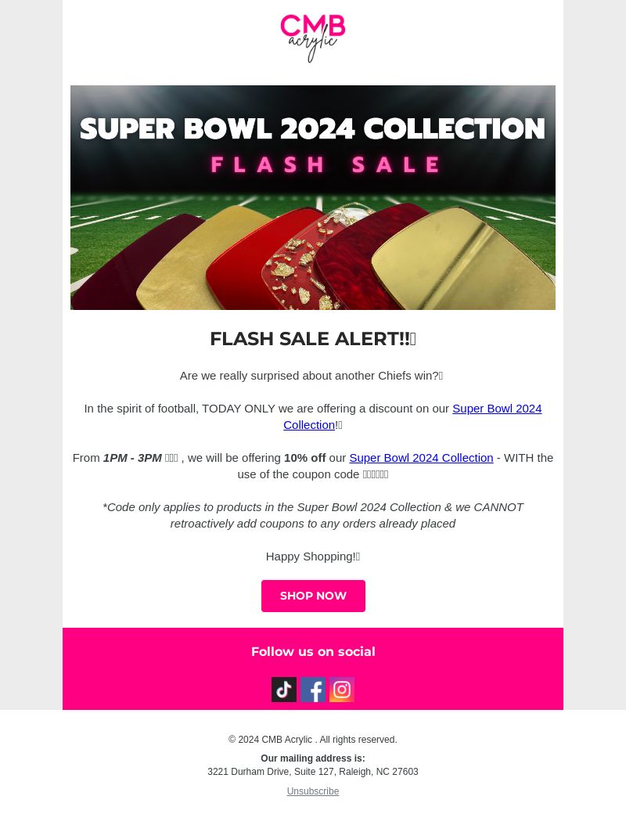Screen dimensions: 626x825
Task: Open first Super Bowl 2024 Collection link
Action: pos(412,416)
